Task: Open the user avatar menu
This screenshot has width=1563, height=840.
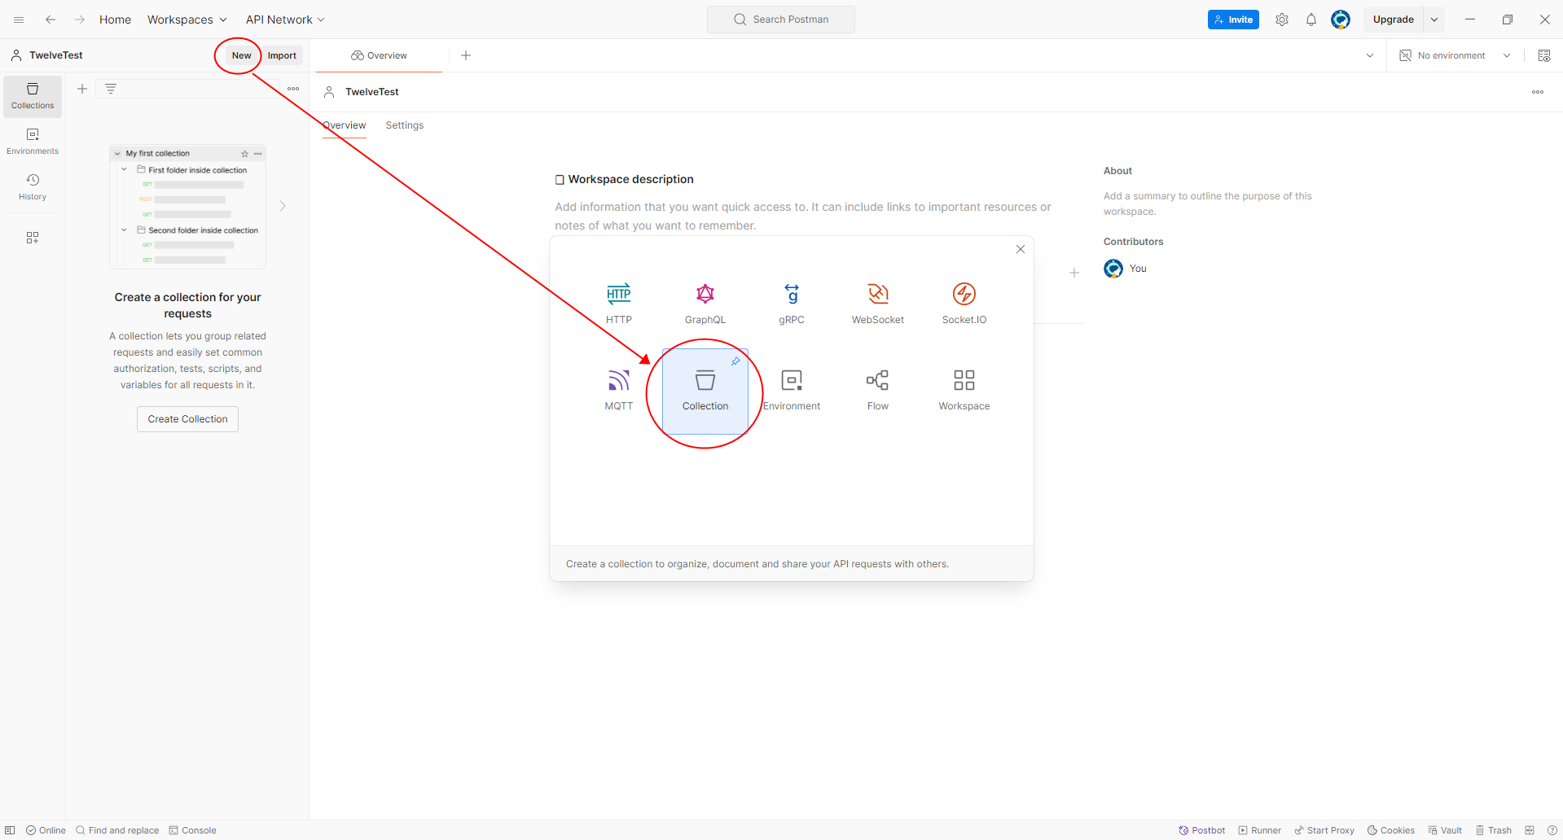Action: pyautogui.click(x=1341, y=20)
